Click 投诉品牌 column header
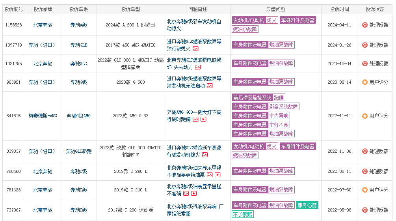Screen dimensions: 396x221 tap(43, 9)
